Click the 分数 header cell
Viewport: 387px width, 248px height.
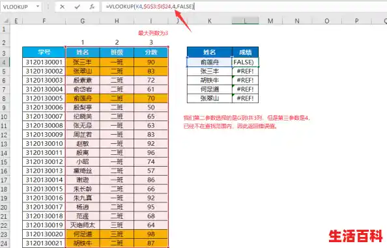(150, 52)
